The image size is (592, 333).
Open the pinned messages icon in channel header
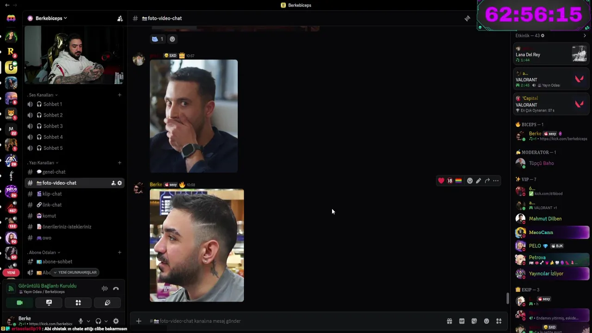tap(467, 18)
